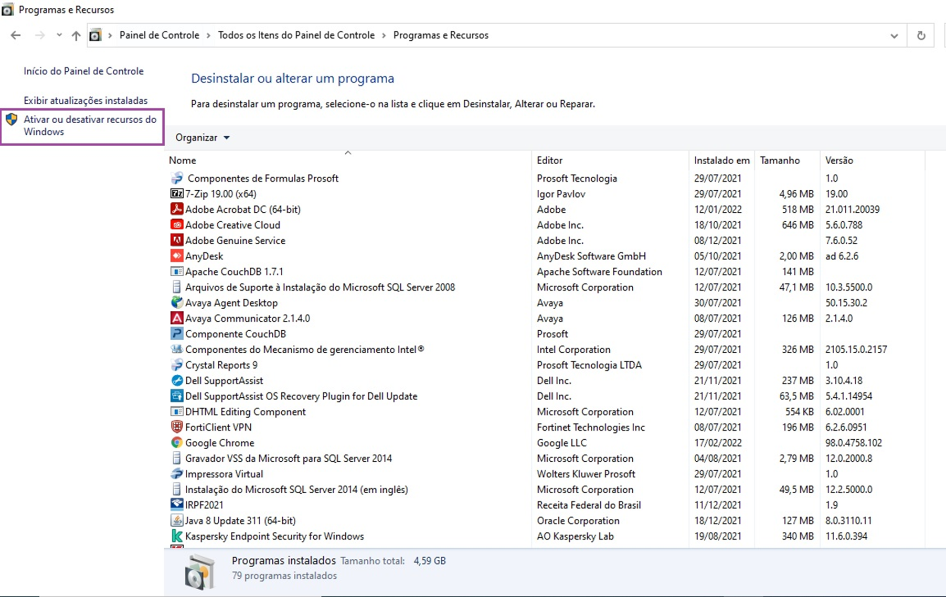Click the Java 8 Update 311 icon
Image resolution: width=946 pixels, height=597 pixels.
[x=177, y=520]
